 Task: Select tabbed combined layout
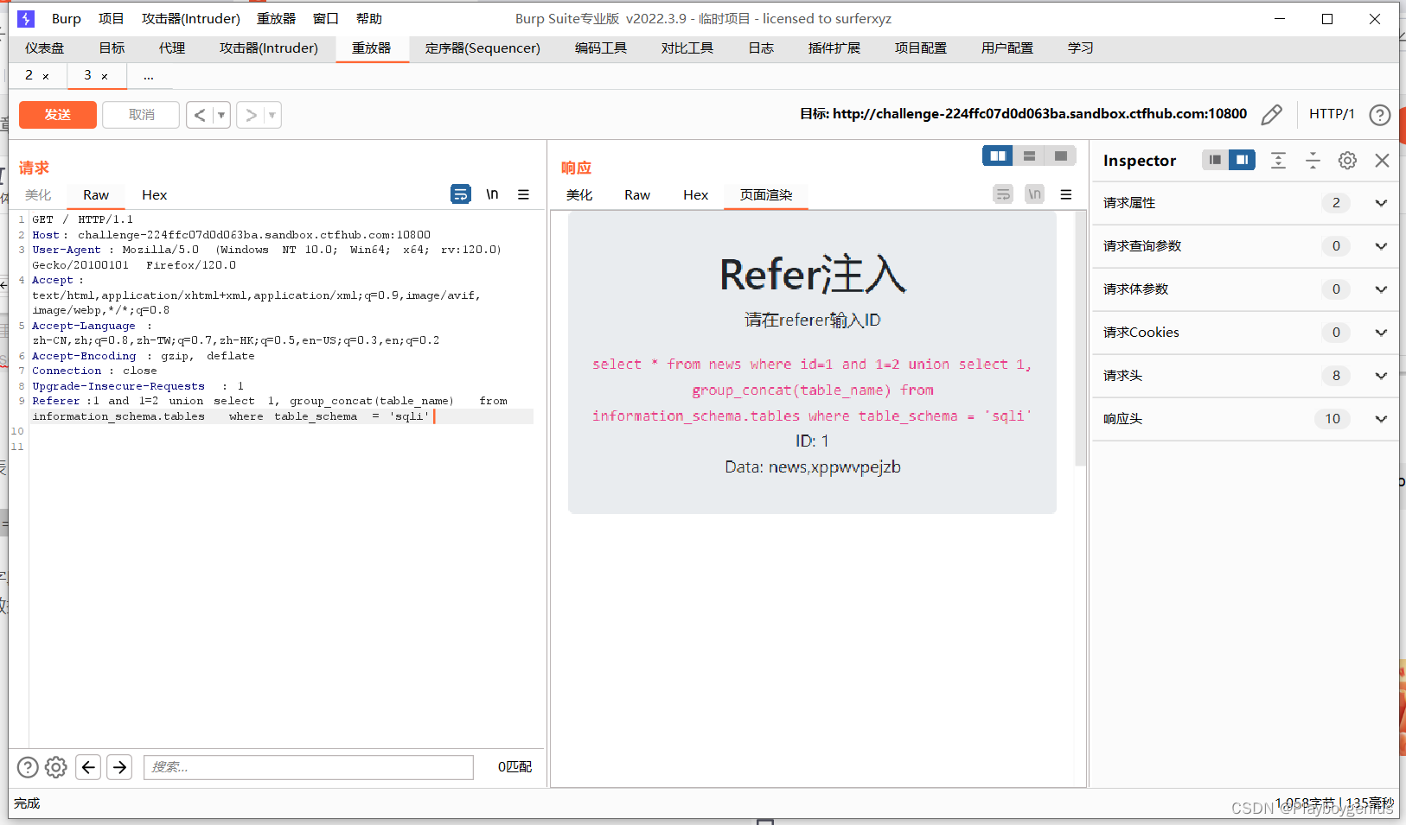(x=1060, y=155)
